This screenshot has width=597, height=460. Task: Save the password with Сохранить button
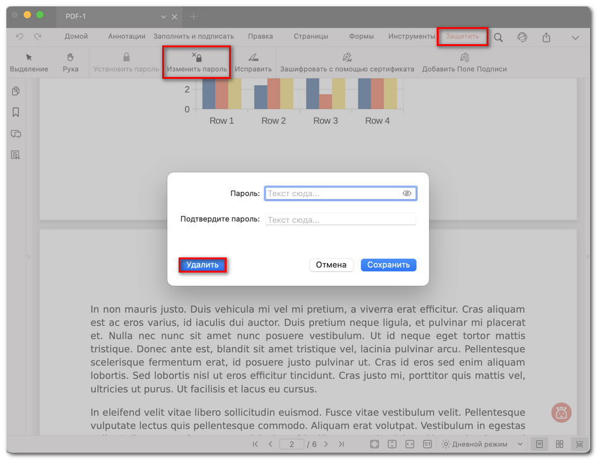point(388,265)
